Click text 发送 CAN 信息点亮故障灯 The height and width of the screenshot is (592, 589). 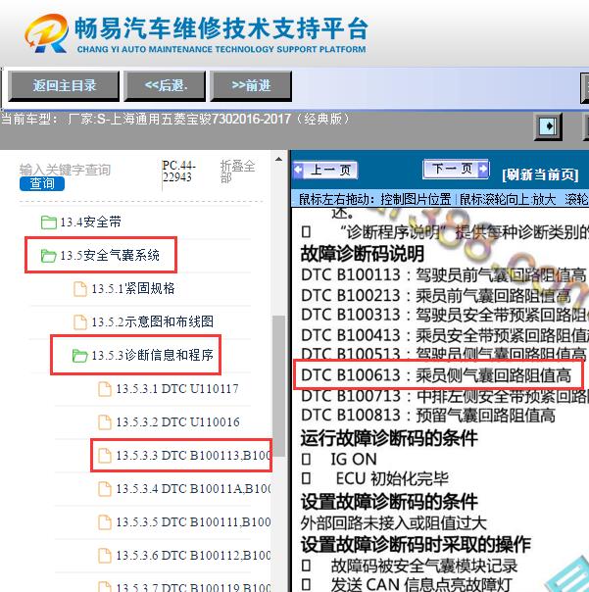421,584
